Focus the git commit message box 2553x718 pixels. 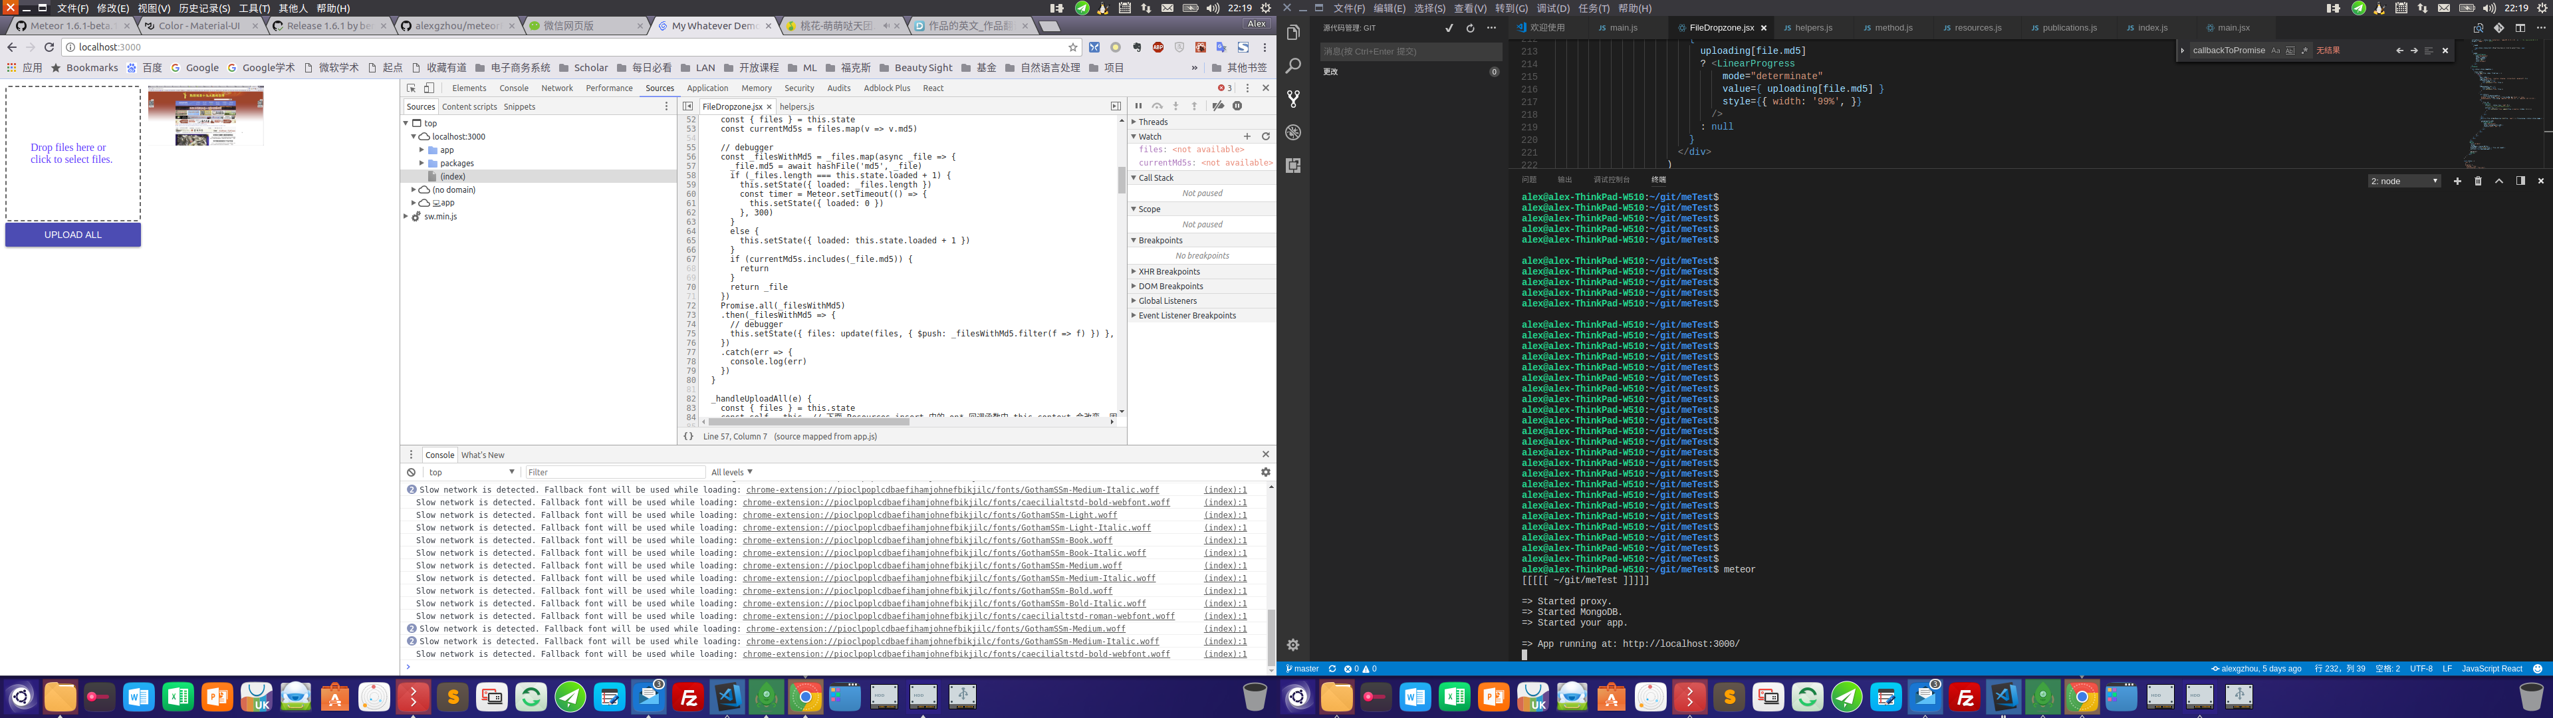[x=1410, y=51]
